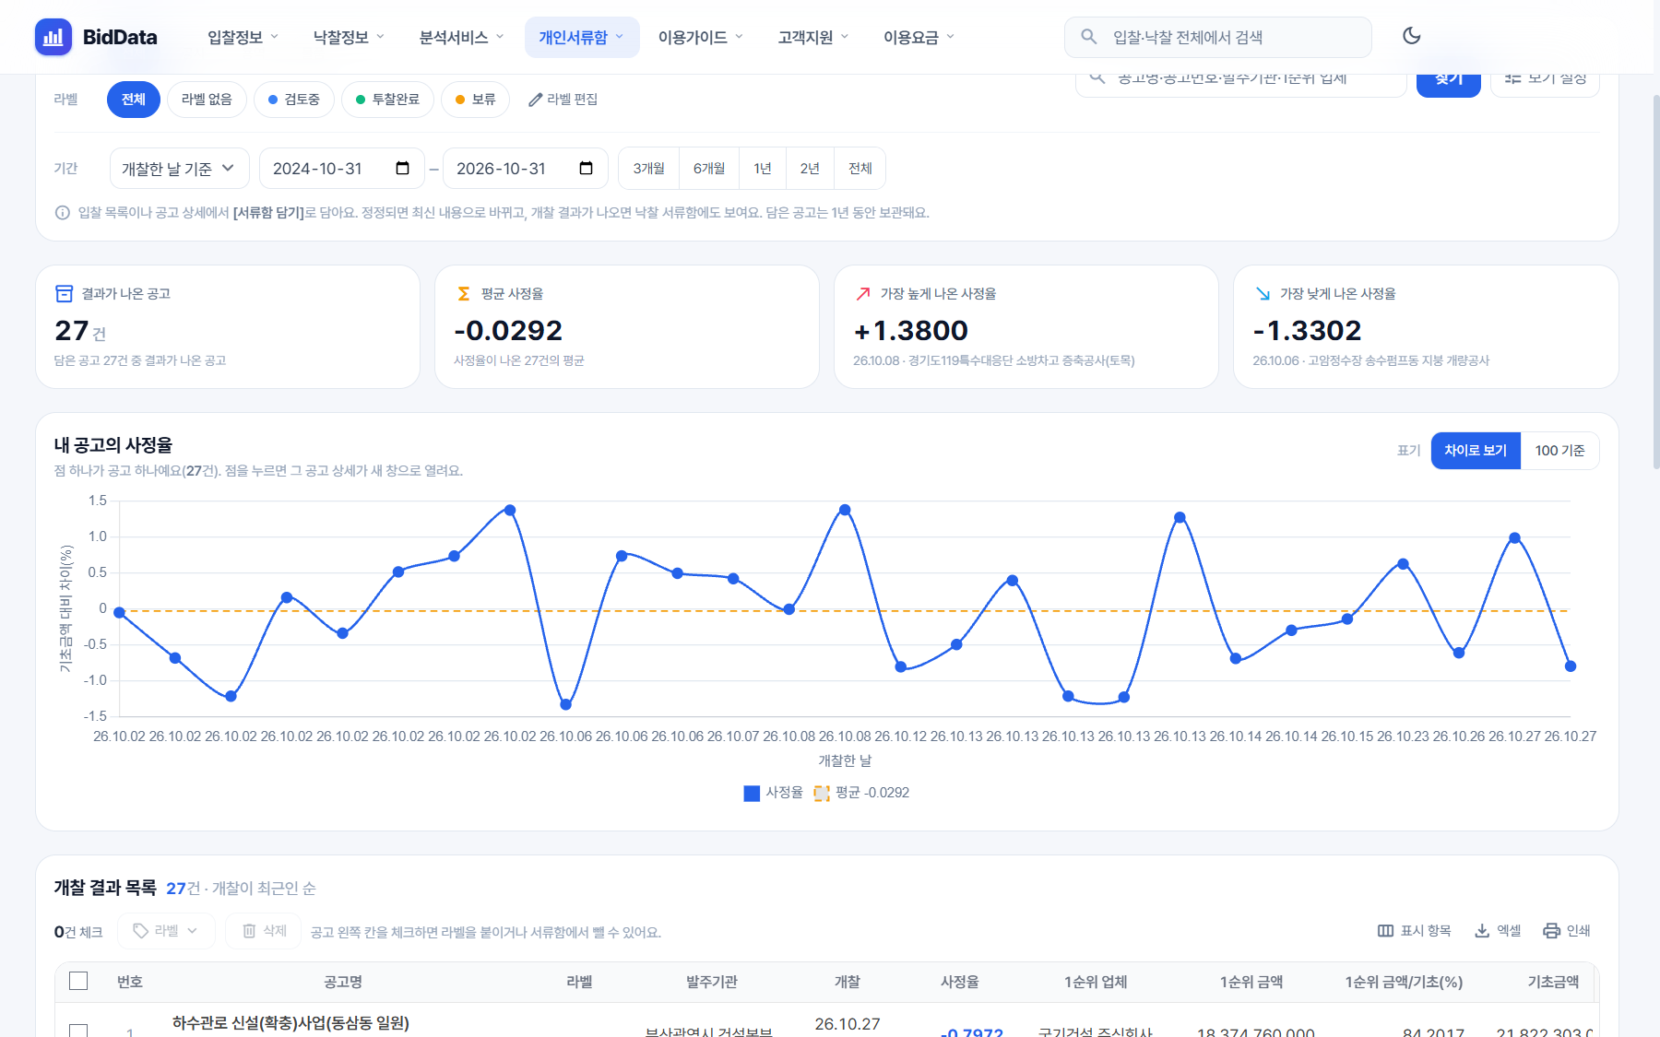The image size is (1660, 1037).
Task: Toggle dark mode moon icon
Action: pos(1411,36)
